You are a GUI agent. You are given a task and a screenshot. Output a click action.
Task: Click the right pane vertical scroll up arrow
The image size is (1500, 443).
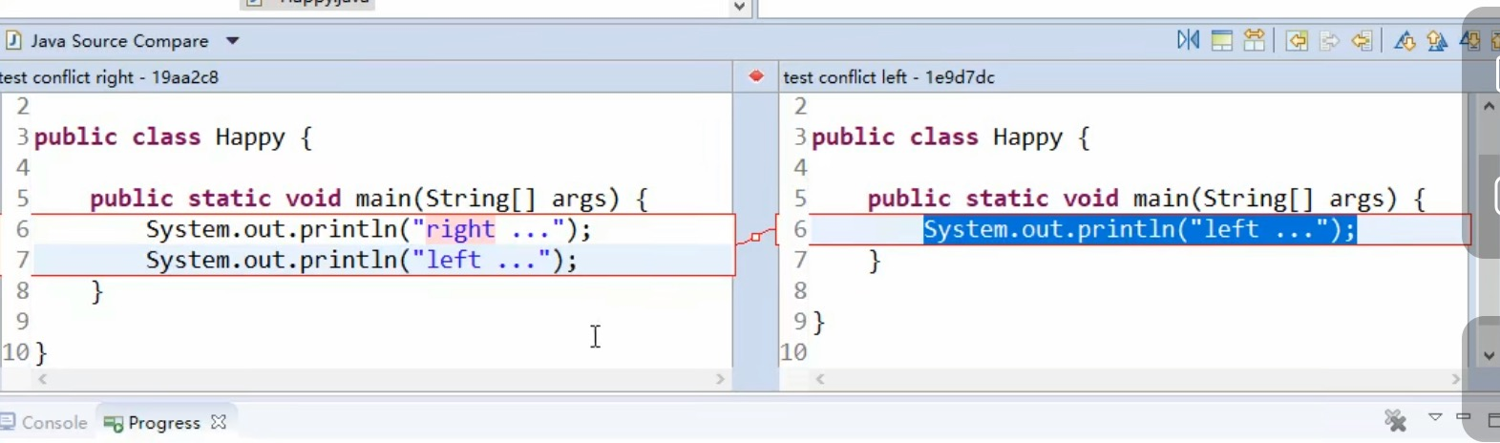pyautogui.click(x=1489, y=107)
